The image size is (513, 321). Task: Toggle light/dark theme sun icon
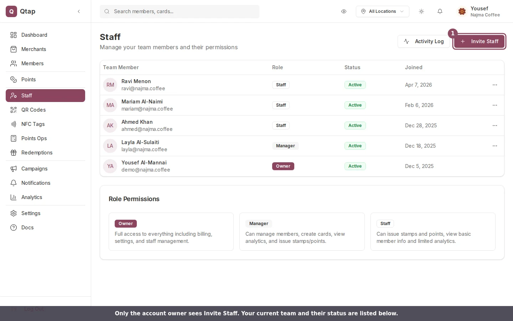pyautogui.click(x=421, y=11)
